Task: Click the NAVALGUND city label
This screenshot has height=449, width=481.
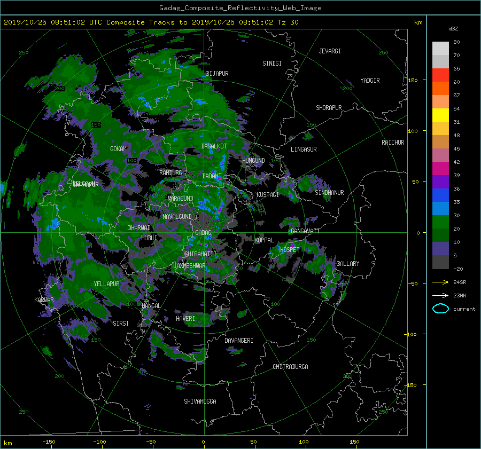Action: pyautogui.click(x=177, y=217)
